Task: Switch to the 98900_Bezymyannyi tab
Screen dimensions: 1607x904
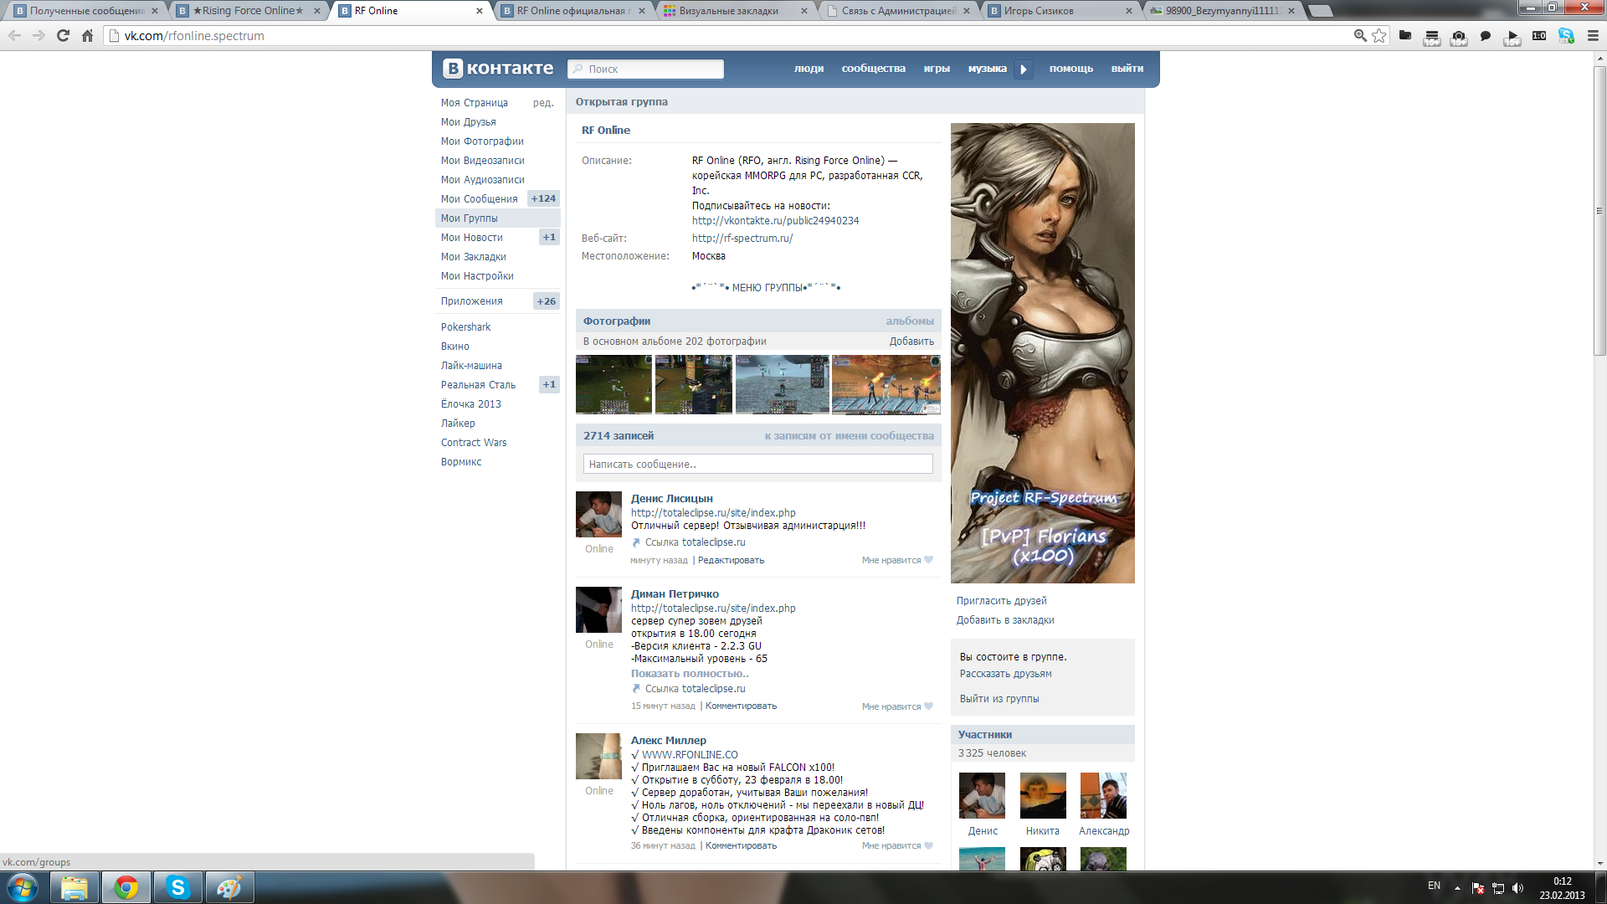Action: 1222,11
